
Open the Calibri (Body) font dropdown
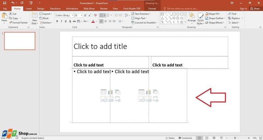click(x=73, y=15)
